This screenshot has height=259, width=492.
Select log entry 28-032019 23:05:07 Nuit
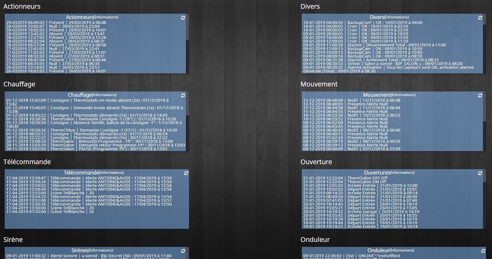[53, 26]
